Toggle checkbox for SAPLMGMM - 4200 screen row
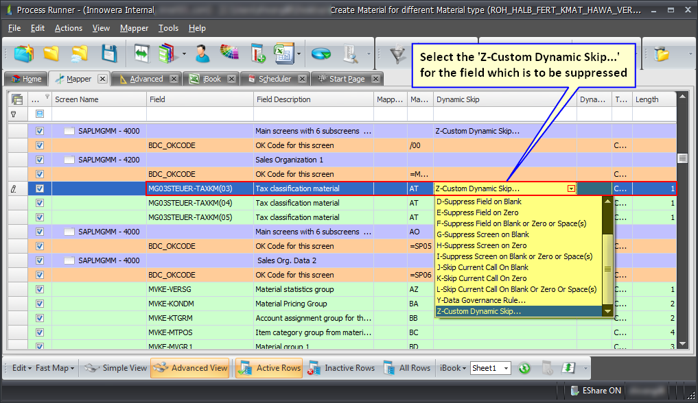 coord(40,160)
